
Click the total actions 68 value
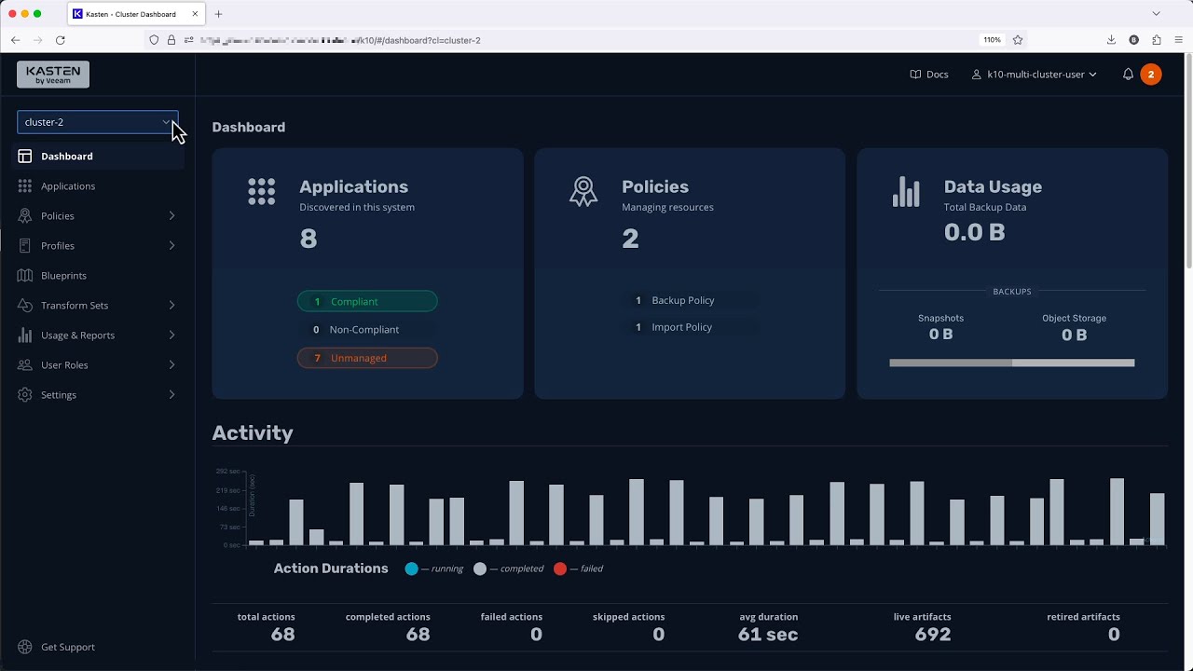pos(282,635)
